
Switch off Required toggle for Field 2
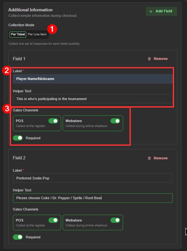click(x=18, y=237)
